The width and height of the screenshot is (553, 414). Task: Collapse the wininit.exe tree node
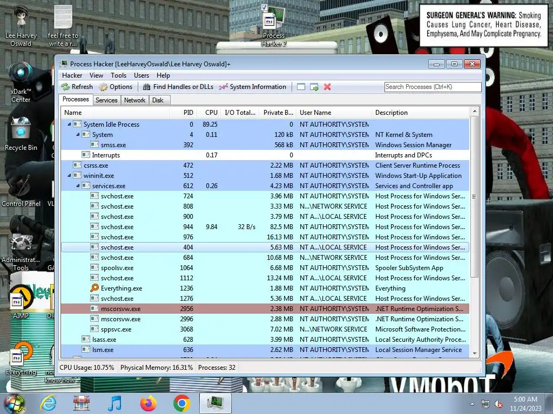[69, 175]
